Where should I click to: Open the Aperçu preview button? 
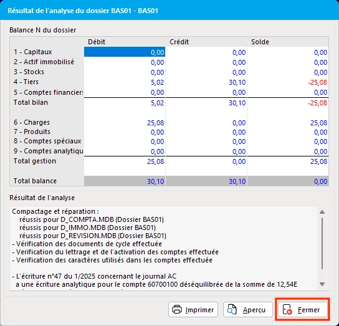click(248, 310)
